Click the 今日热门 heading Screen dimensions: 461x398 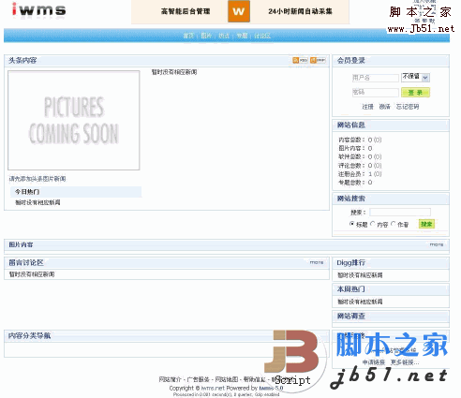pos(27,192)
